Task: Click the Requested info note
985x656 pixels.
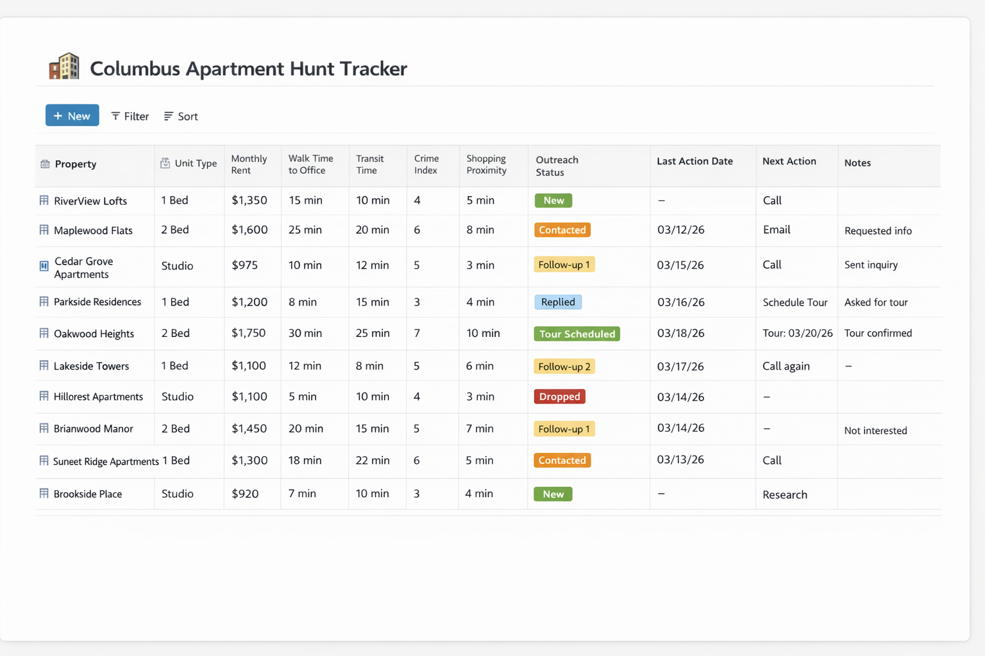Action: 878,231
